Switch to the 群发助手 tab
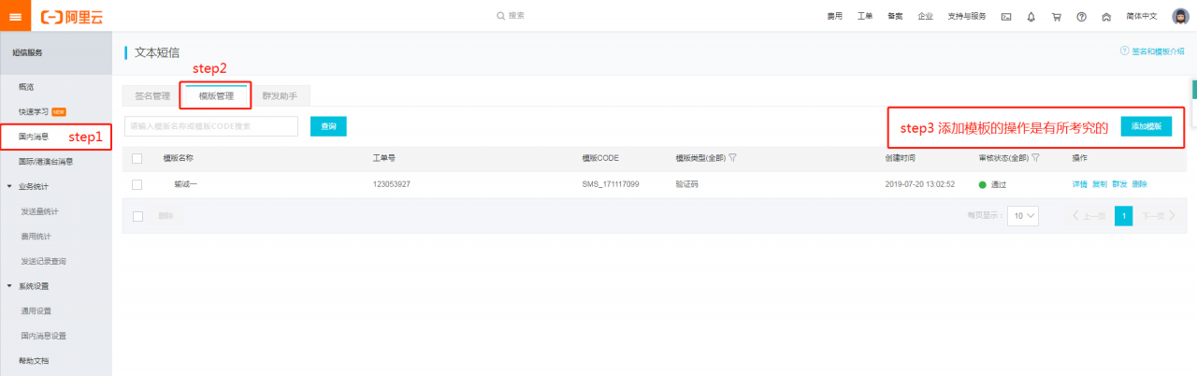1197x376 pixels. click(279, 95)
